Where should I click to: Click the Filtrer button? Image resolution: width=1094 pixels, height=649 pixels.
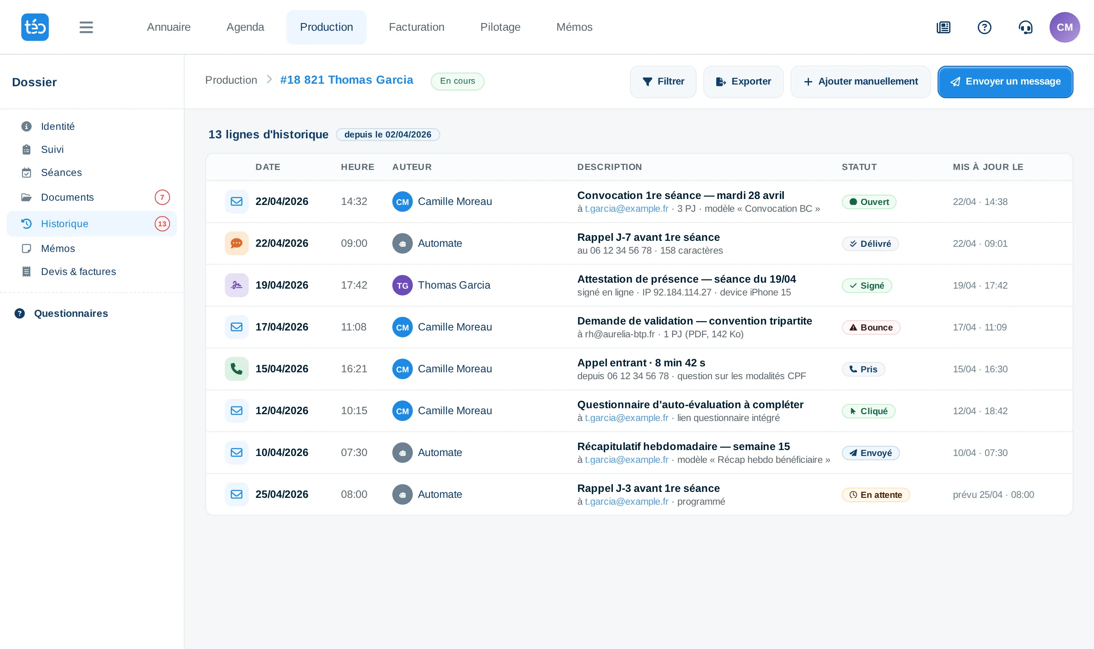point(663,82)
